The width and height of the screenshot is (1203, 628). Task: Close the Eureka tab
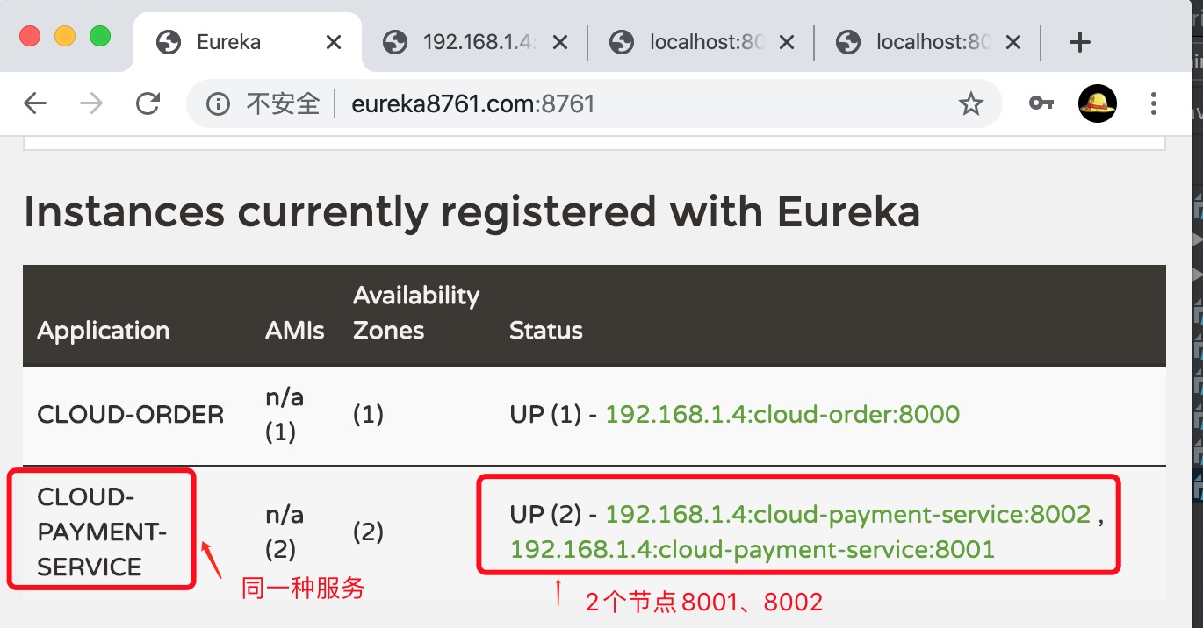pos(334,42)
